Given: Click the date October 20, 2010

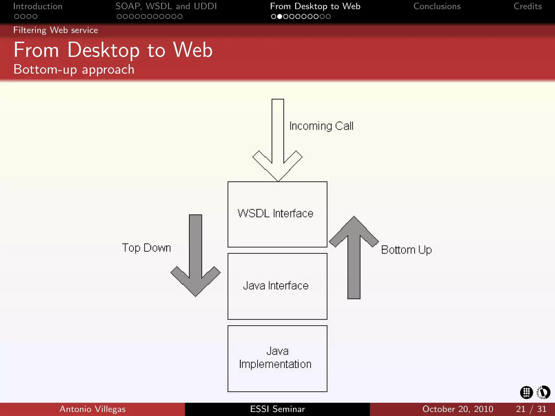Looking at the screenshot, I should point(458,409).
